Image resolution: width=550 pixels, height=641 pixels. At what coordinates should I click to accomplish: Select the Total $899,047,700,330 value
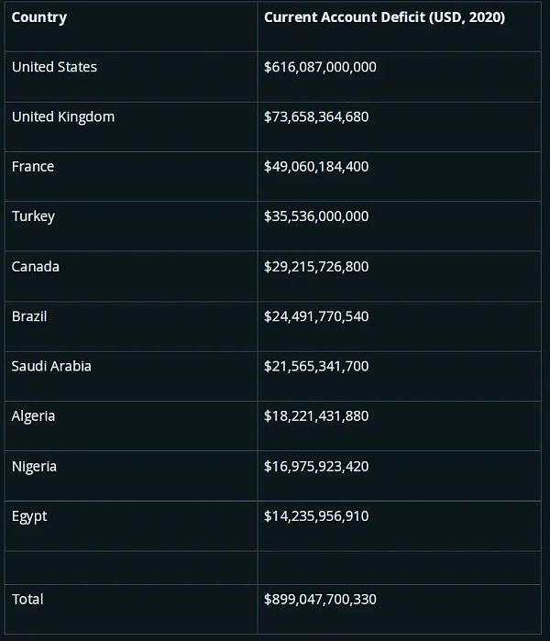tap(320, 600)
